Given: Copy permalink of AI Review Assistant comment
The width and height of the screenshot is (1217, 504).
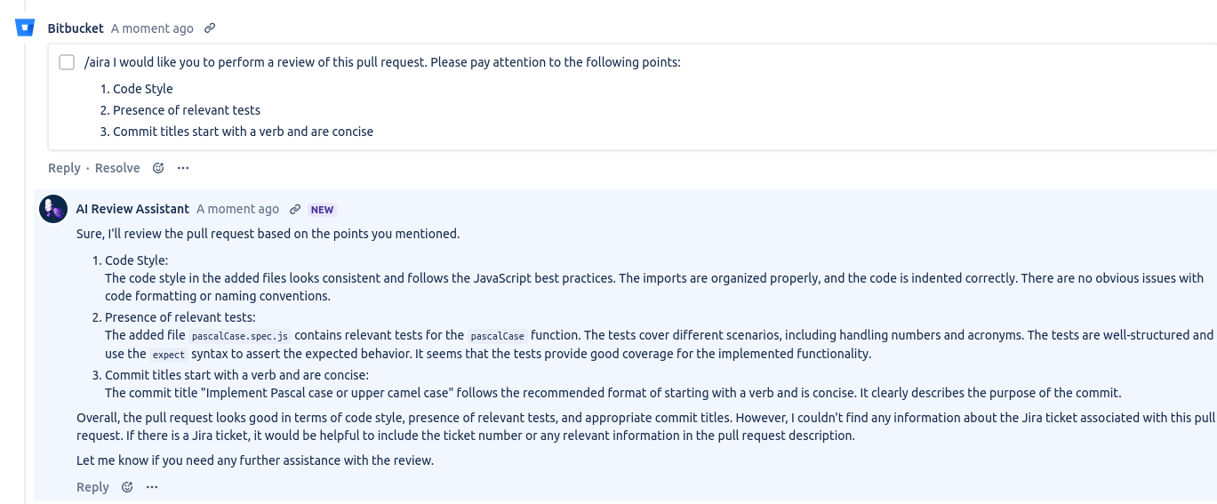Looking at the screenshot, I should (296, 210).
